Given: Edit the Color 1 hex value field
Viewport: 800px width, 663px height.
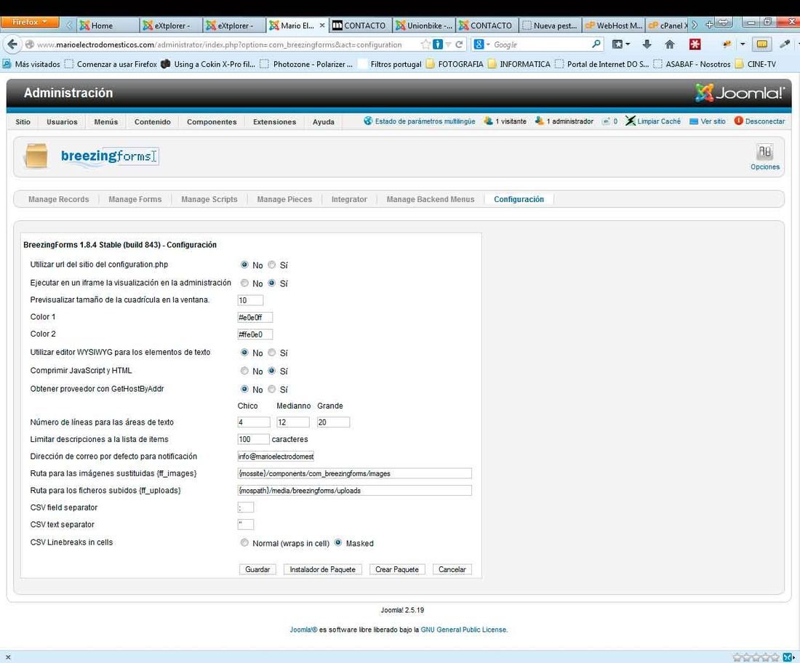Looking at the screenshot, I should [x=255, y=317].
